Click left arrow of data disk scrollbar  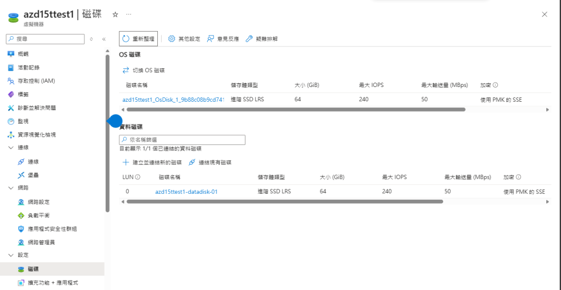pyautogui.click(x=123, y=201)
